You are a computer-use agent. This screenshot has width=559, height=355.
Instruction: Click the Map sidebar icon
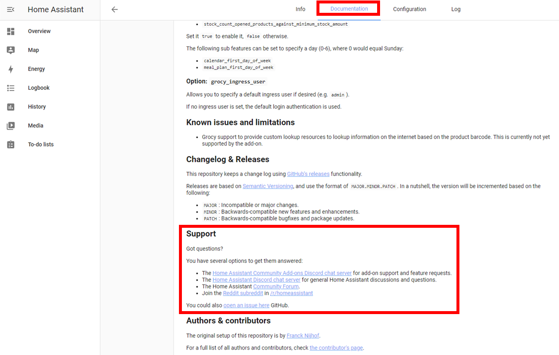(x=11, y=50)
